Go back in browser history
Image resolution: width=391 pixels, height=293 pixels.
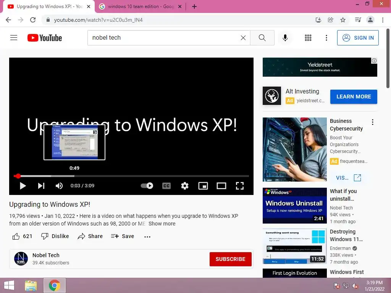point(8,20)
